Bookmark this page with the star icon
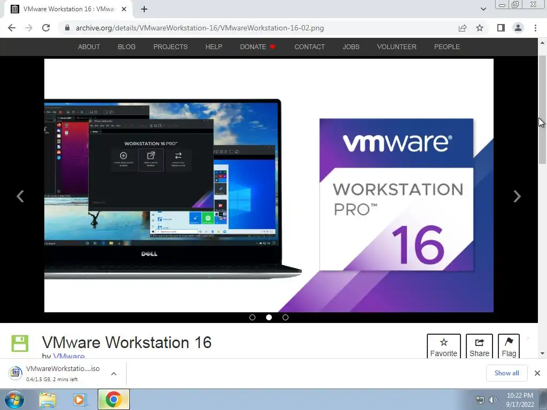The height and width of the screenshot is (410, 547). [x=480, y=28]
